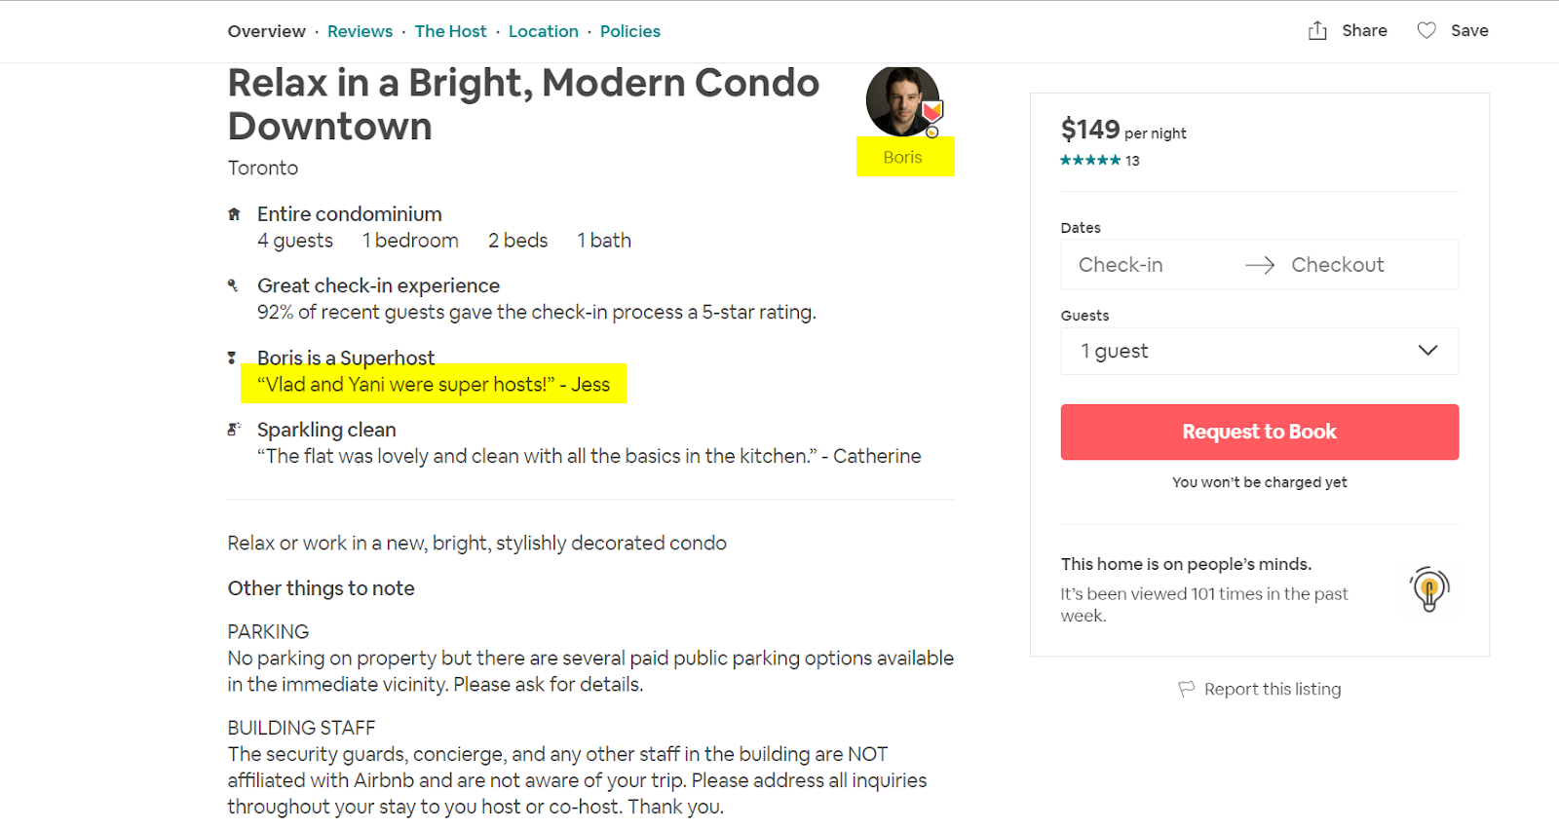Click the flag icon beside Report this listing

tap(1186, 689)
